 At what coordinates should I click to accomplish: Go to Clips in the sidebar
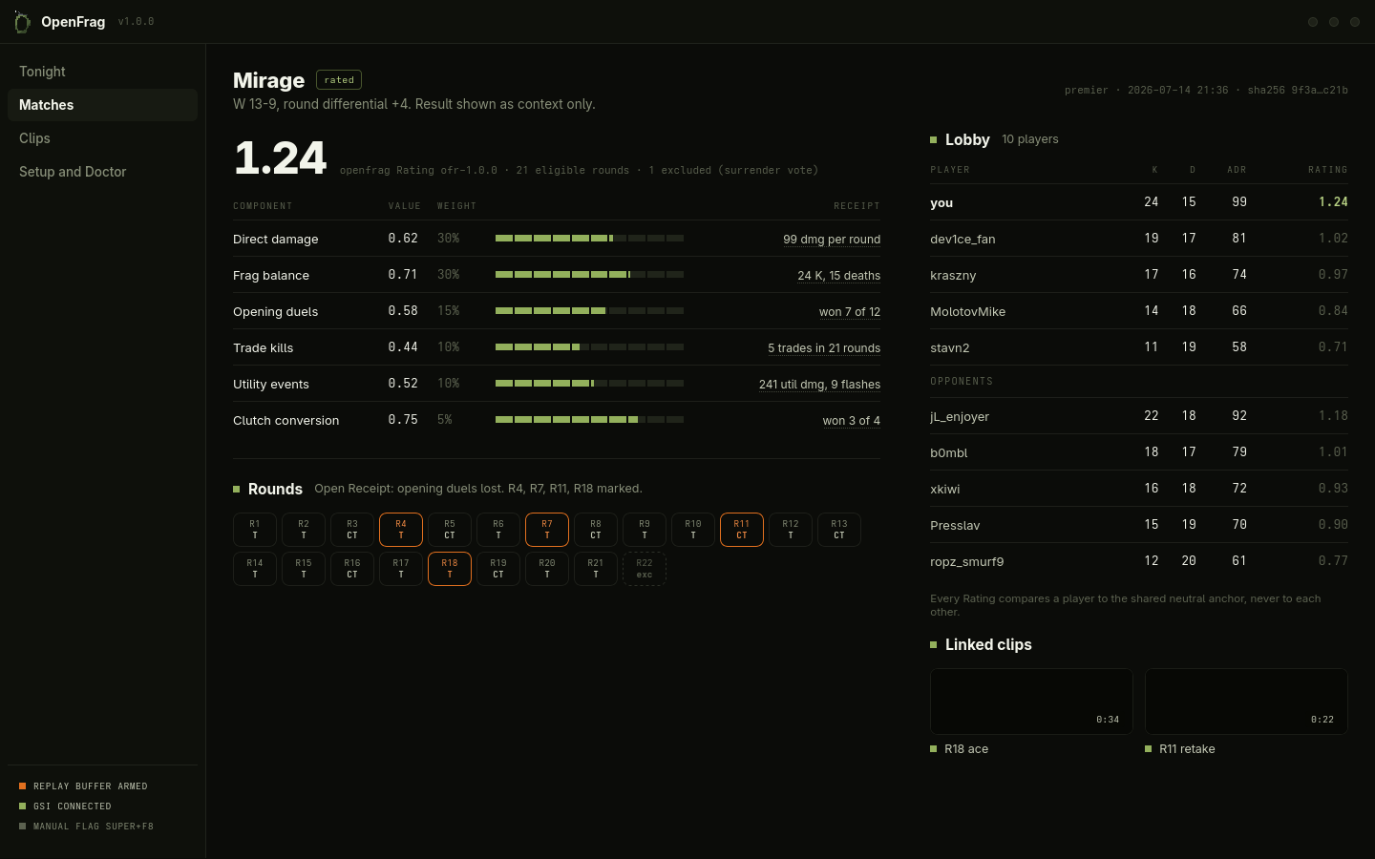pos(102,138)
